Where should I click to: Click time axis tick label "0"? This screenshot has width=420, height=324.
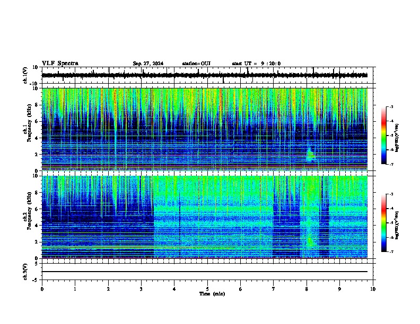coord(42,289)
